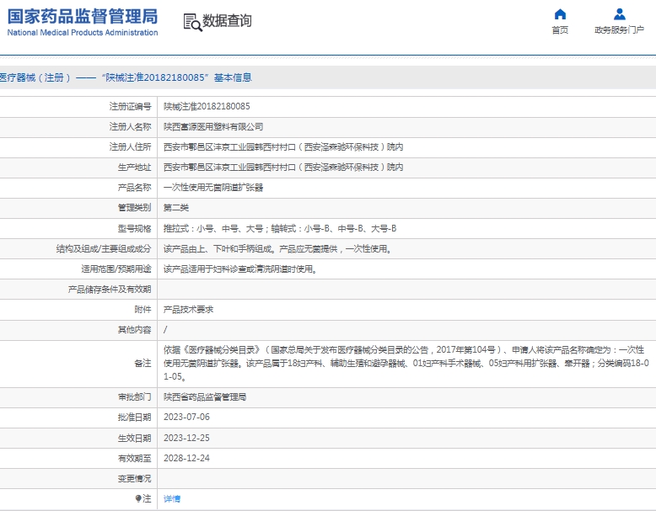Click the 备注 remarks paragraph

point(406,363)
